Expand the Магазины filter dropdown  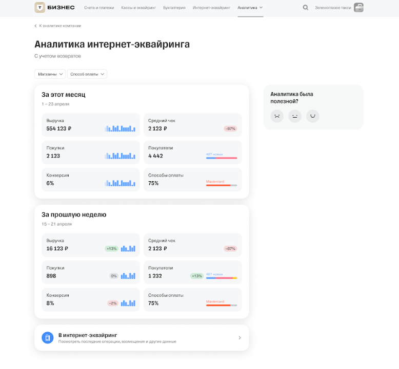50,74
